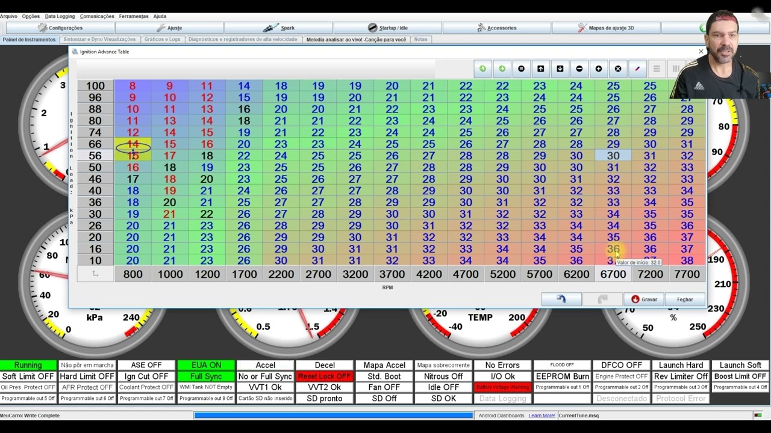The width and height of the screenshot is (771, 433).
Task: Click the greyed redo arrow button
Action: [x=602, y=299]
